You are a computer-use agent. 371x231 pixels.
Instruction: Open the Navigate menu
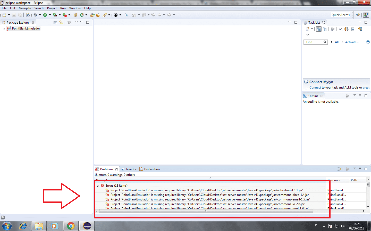coord(25,8)
